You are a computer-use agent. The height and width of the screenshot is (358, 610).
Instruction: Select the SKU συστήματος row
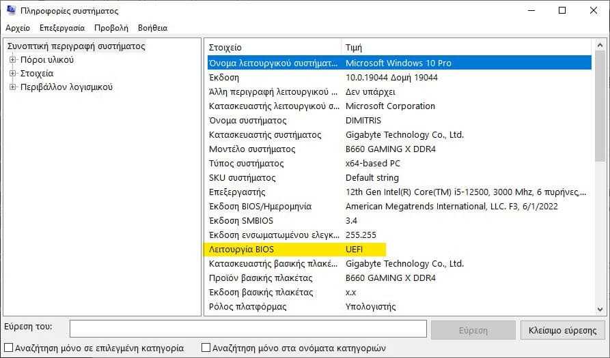point(399,178)
